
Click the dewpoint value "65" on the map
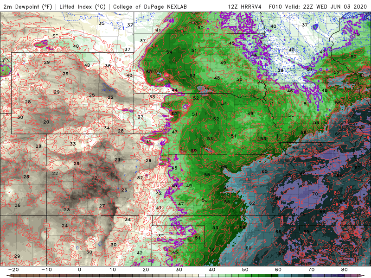click(264, 171)
